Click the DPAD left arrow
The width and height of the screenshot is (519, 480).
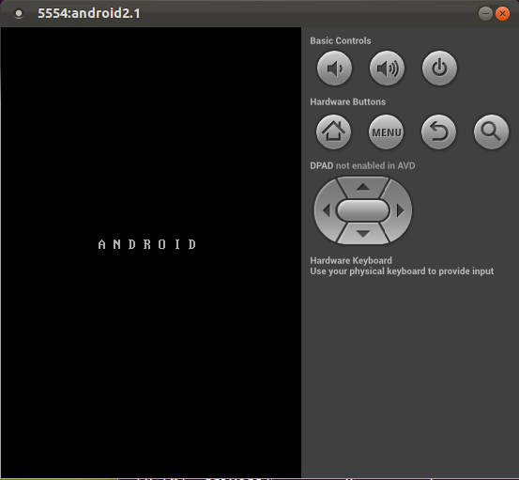coord(326,210)
